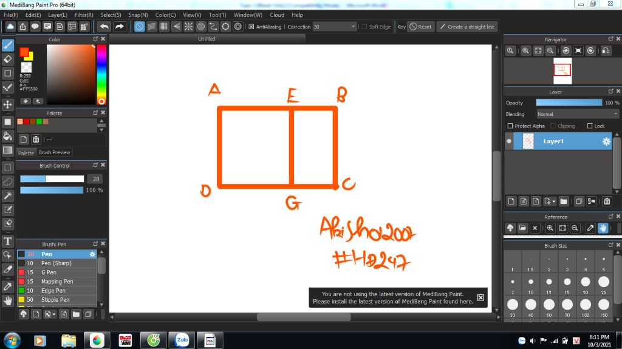Screen dimensions: 622x349
Task: Toggle hand mode in Reference panel
Action: 603,228
